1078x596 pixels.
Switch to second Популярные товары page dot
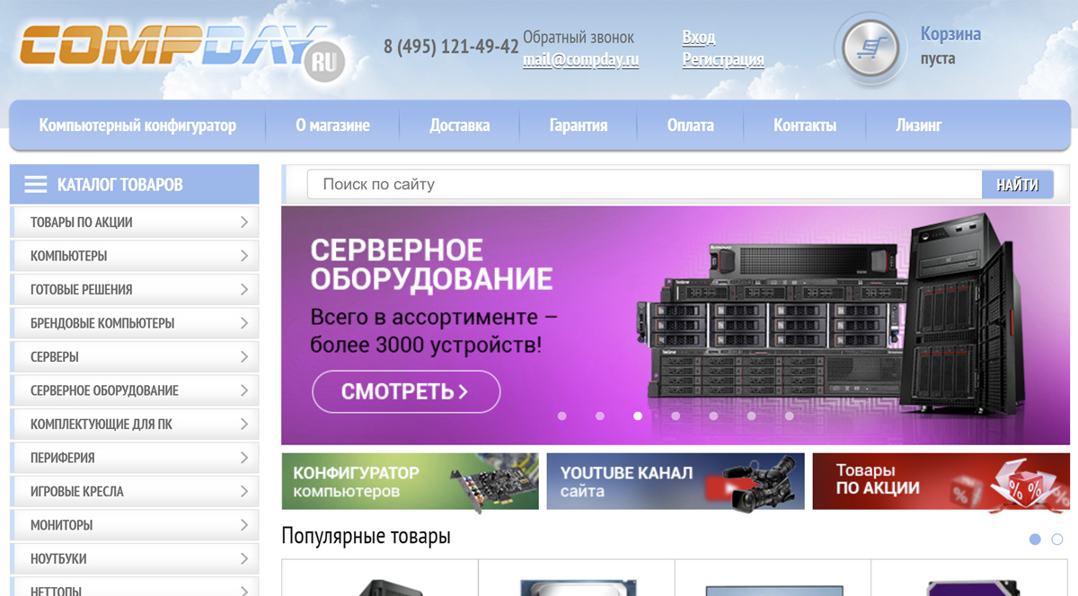tap(1056, 539)
